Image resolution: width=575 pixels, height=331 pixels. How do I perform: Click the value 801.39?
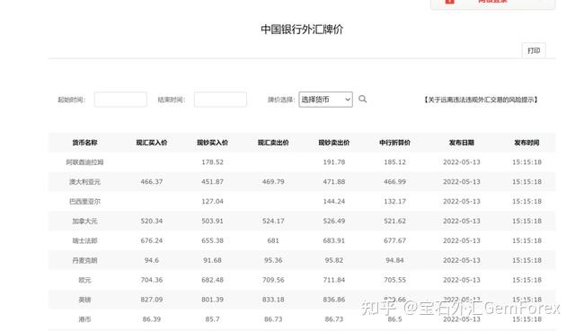coord(212,300)
